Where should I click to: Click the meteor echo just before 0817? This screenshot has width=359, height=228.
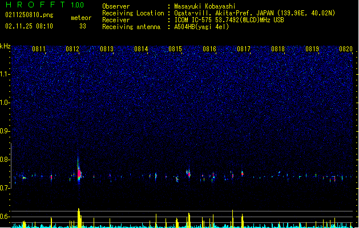coord(242,173)
